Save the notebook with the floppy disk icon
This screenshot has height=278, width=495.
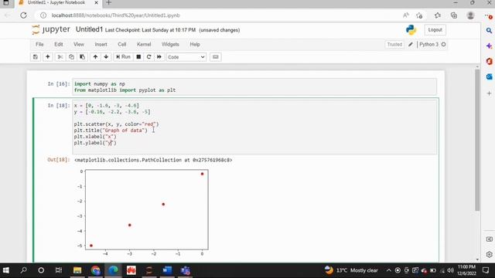(36, 57)
